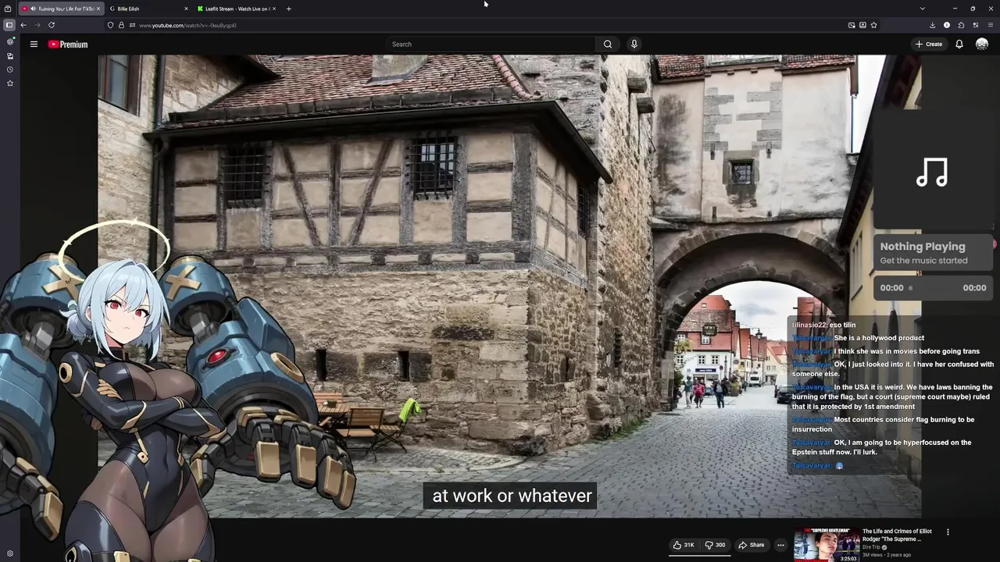Click the save-page icon beside bookmark star

click(x=862, y=25)
